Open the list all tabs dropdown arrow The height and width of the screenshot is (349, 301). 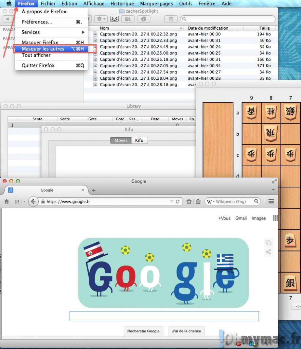(273, 190)
